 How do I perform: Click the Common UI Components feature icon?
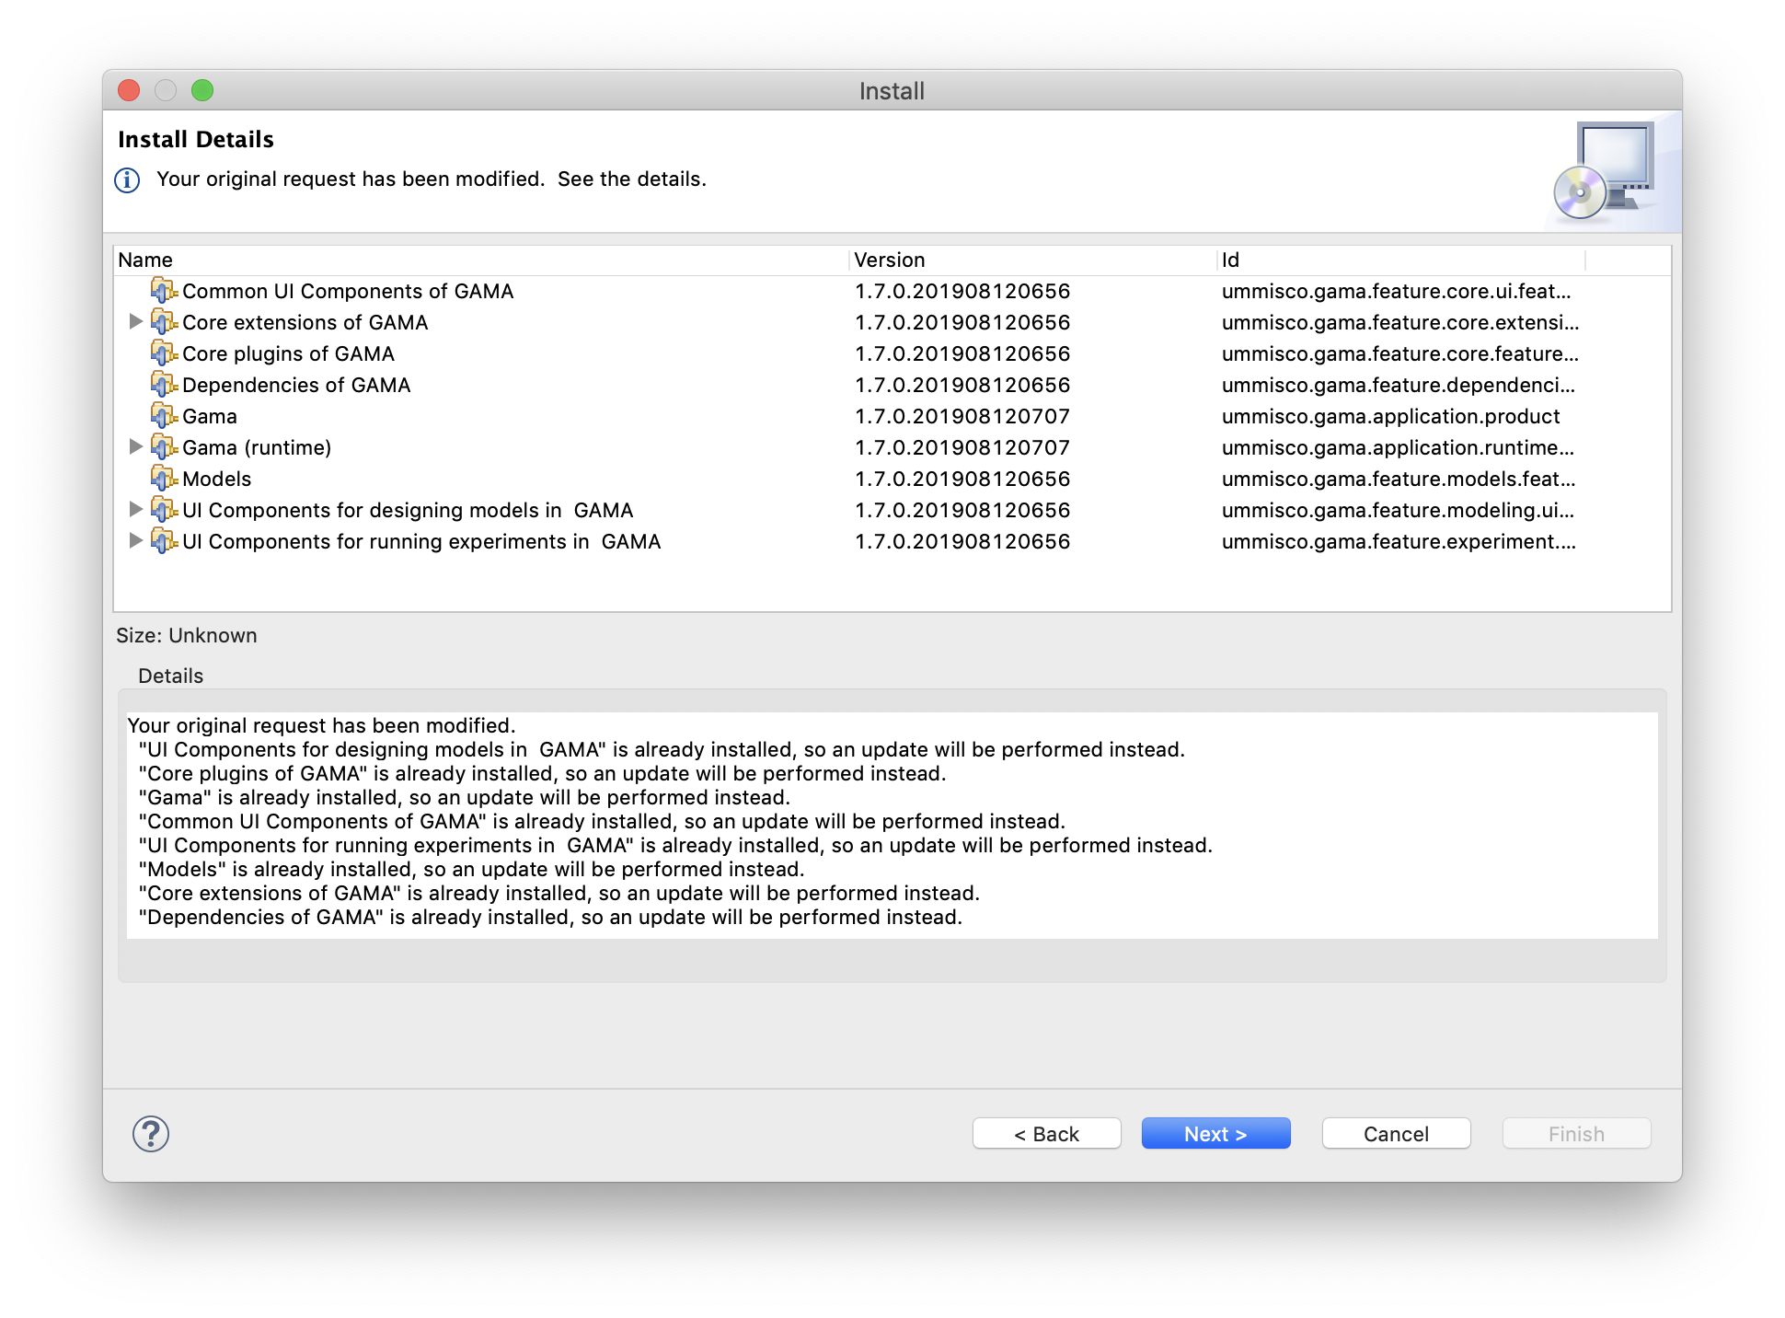pos(164,291)
